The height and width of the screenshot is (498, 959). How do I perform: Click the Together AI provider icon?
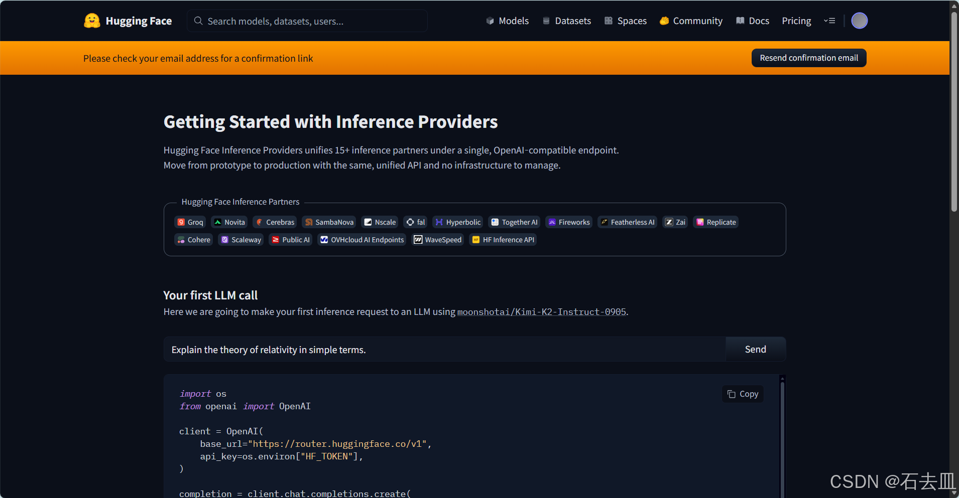(495, 222)
